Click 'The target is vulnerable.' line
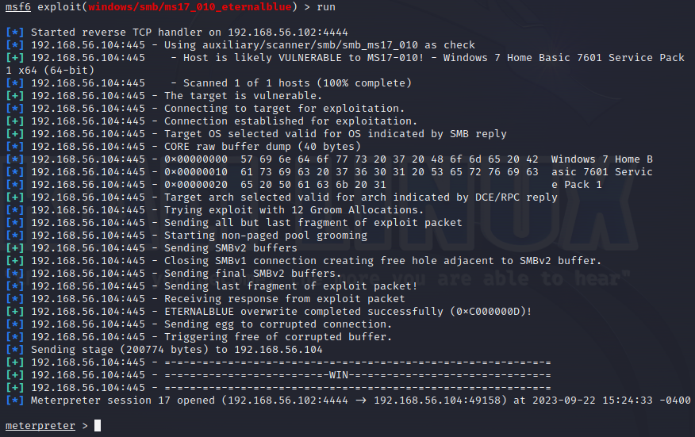Viewport: 695px width, 437px height. point(163,96)
